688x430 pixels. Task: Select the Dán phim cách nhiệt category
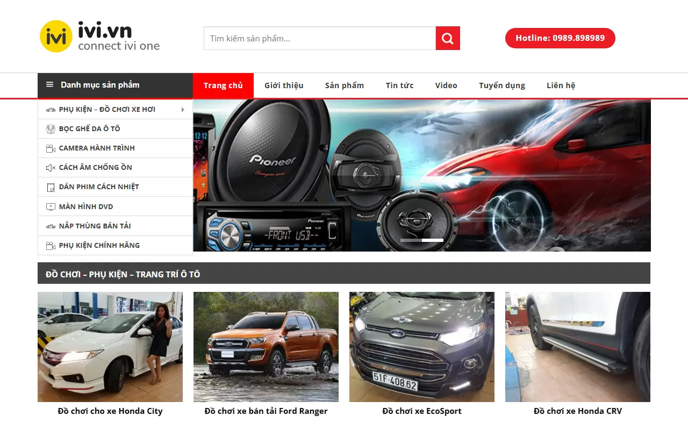click(115, 187)
